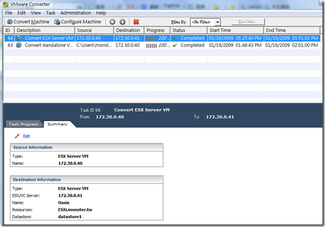
Task: Click the Source Information section header
Action: click(x=86, y=147)
